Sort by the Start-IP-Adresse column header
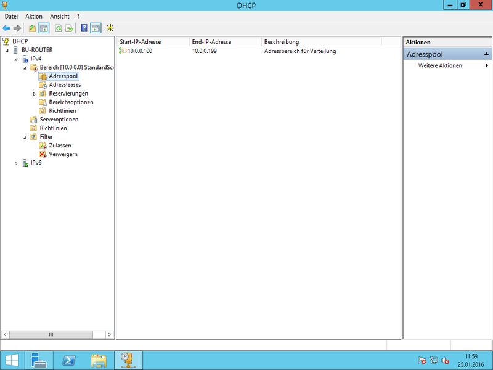Screen dimensions: 493x370 point(152,41)
